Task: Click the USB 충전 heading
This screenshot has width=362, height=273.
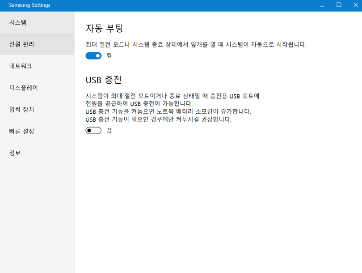Action: point(103,80)
